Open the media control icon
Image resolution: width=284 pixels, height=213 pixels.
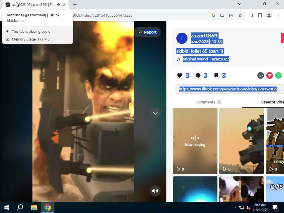(251, 16)
